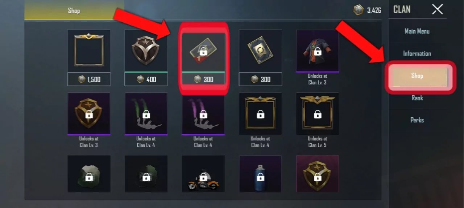Select the locked jacket outfit item
The image size is (464, 208).
[318, 51]
